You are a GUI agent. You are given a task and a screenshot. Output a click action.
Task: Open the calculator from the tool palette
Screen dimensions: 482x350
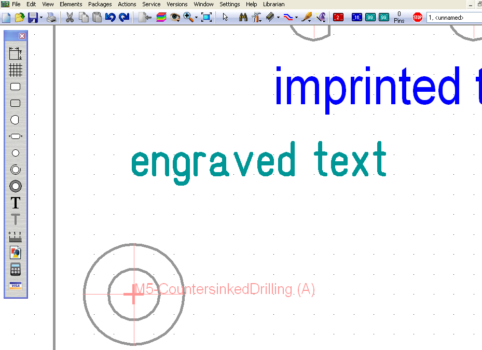coord(16,269)
